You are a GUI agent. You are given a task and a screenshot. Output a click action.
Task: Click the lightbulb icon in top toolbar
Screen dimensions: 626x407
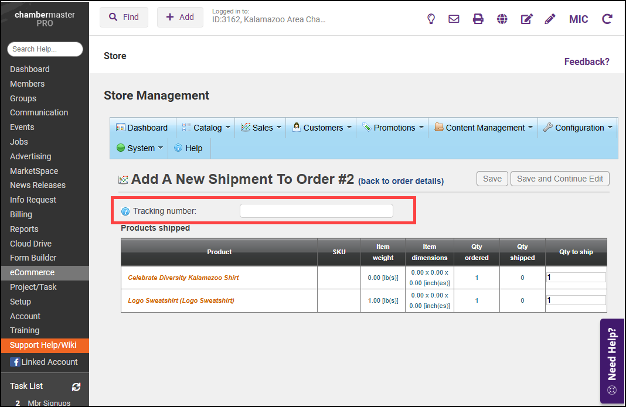coord(431,19)
